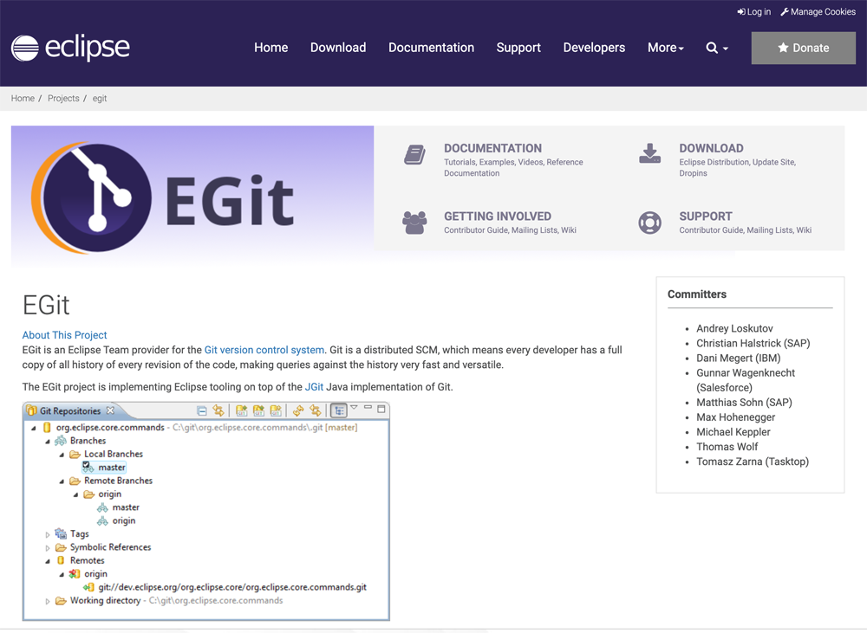The image size is (867, 633).
Task: Click the Symbolic References folder icon
Action: click(61, 547)
